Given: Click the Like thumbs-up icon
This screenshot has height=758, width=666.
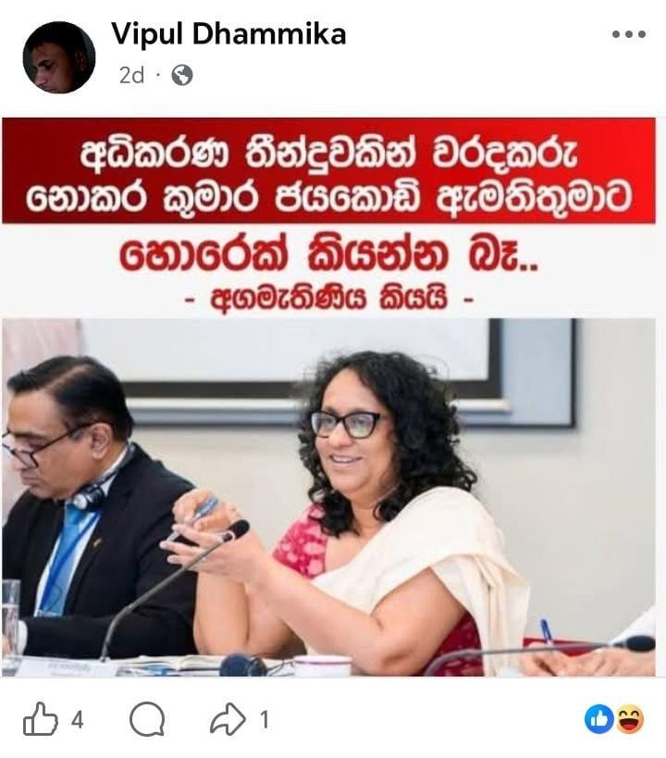Looking at the screenshot, I should point(40,719).
